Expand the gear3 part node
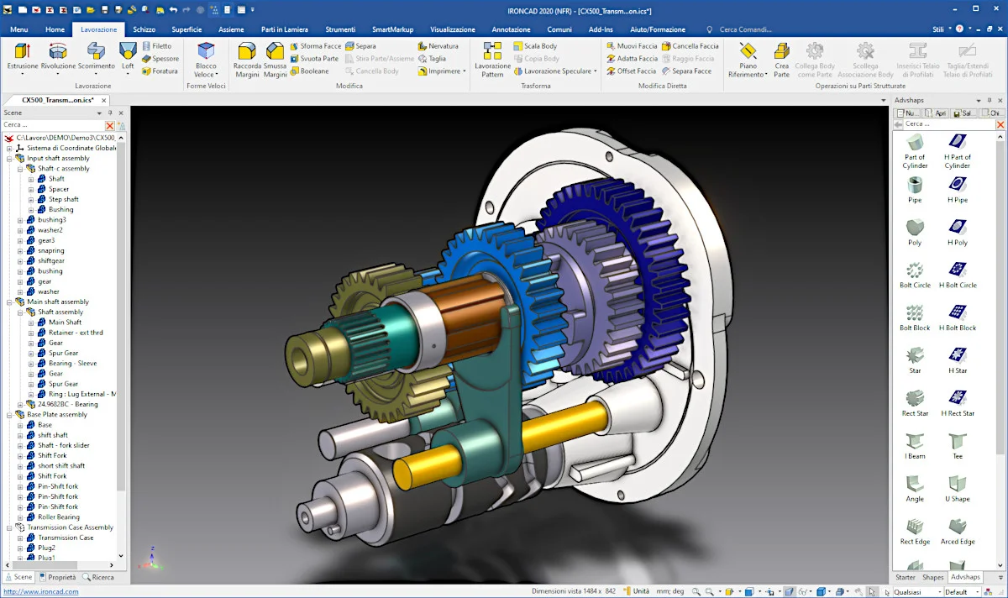 tap(20, 240)
